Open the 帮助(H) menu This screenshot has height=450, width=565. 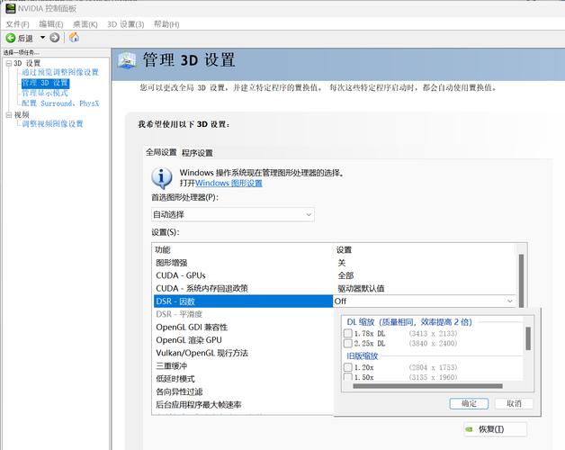click(166, 24)
